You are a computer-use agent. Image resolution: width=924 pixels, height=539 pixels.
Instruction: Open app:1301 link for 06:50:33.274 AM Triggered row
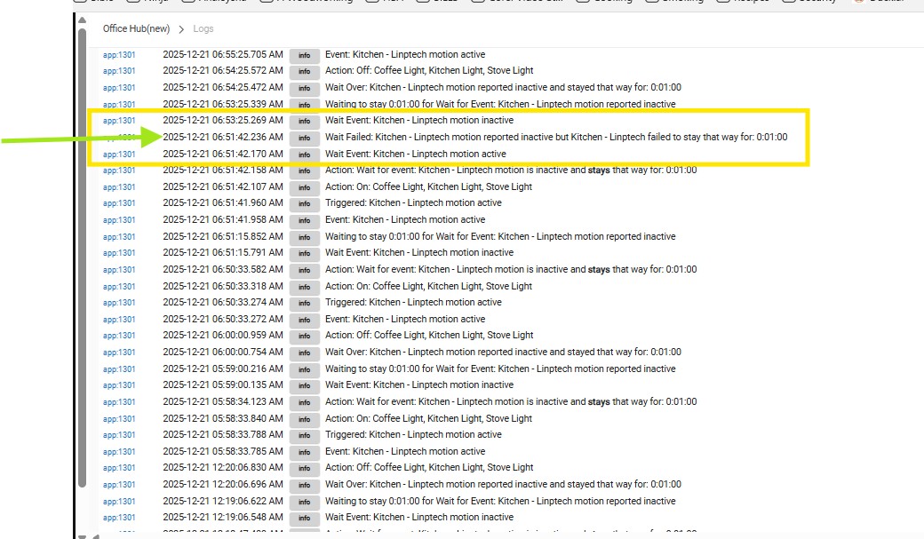pyautogui.click(x=119, y=303)
